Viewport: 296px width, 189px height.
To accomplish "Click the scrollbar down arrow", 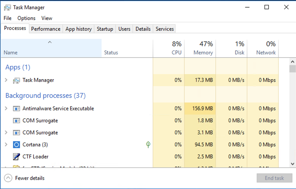I will click(x=292, y=164).
